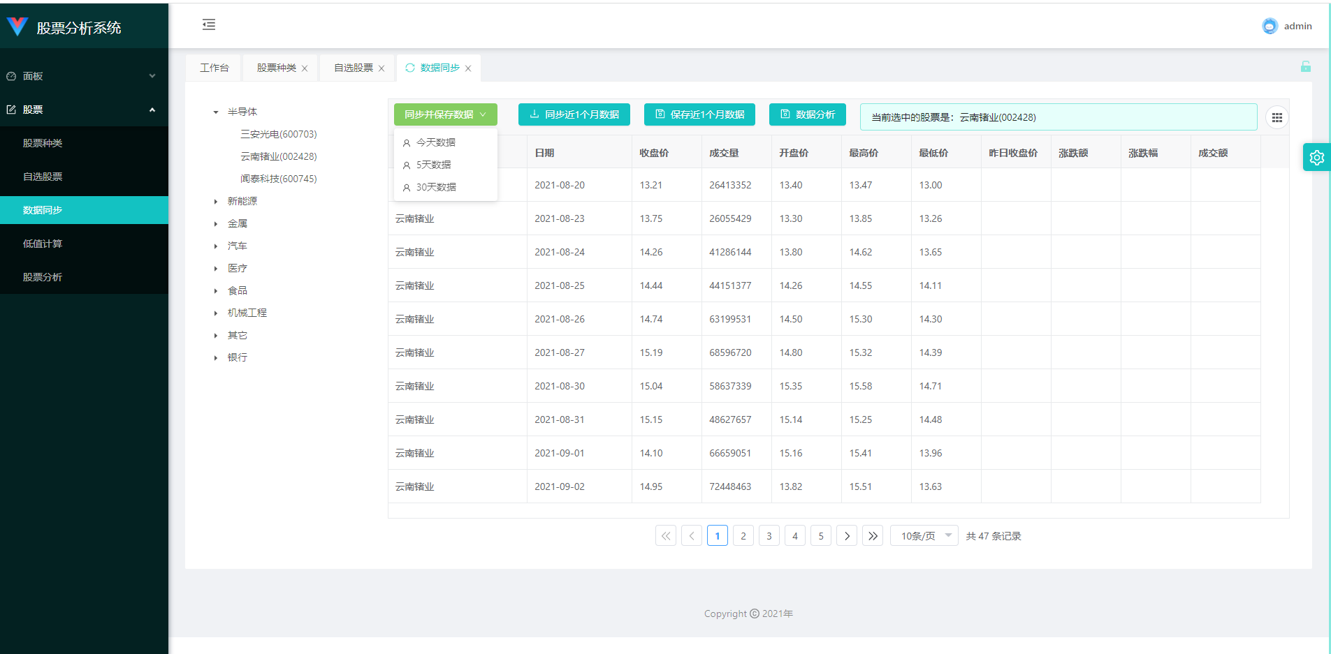Collapse the 半导体 tree node
Screen dimensions: 1331x654
click(x=216, y=112)
